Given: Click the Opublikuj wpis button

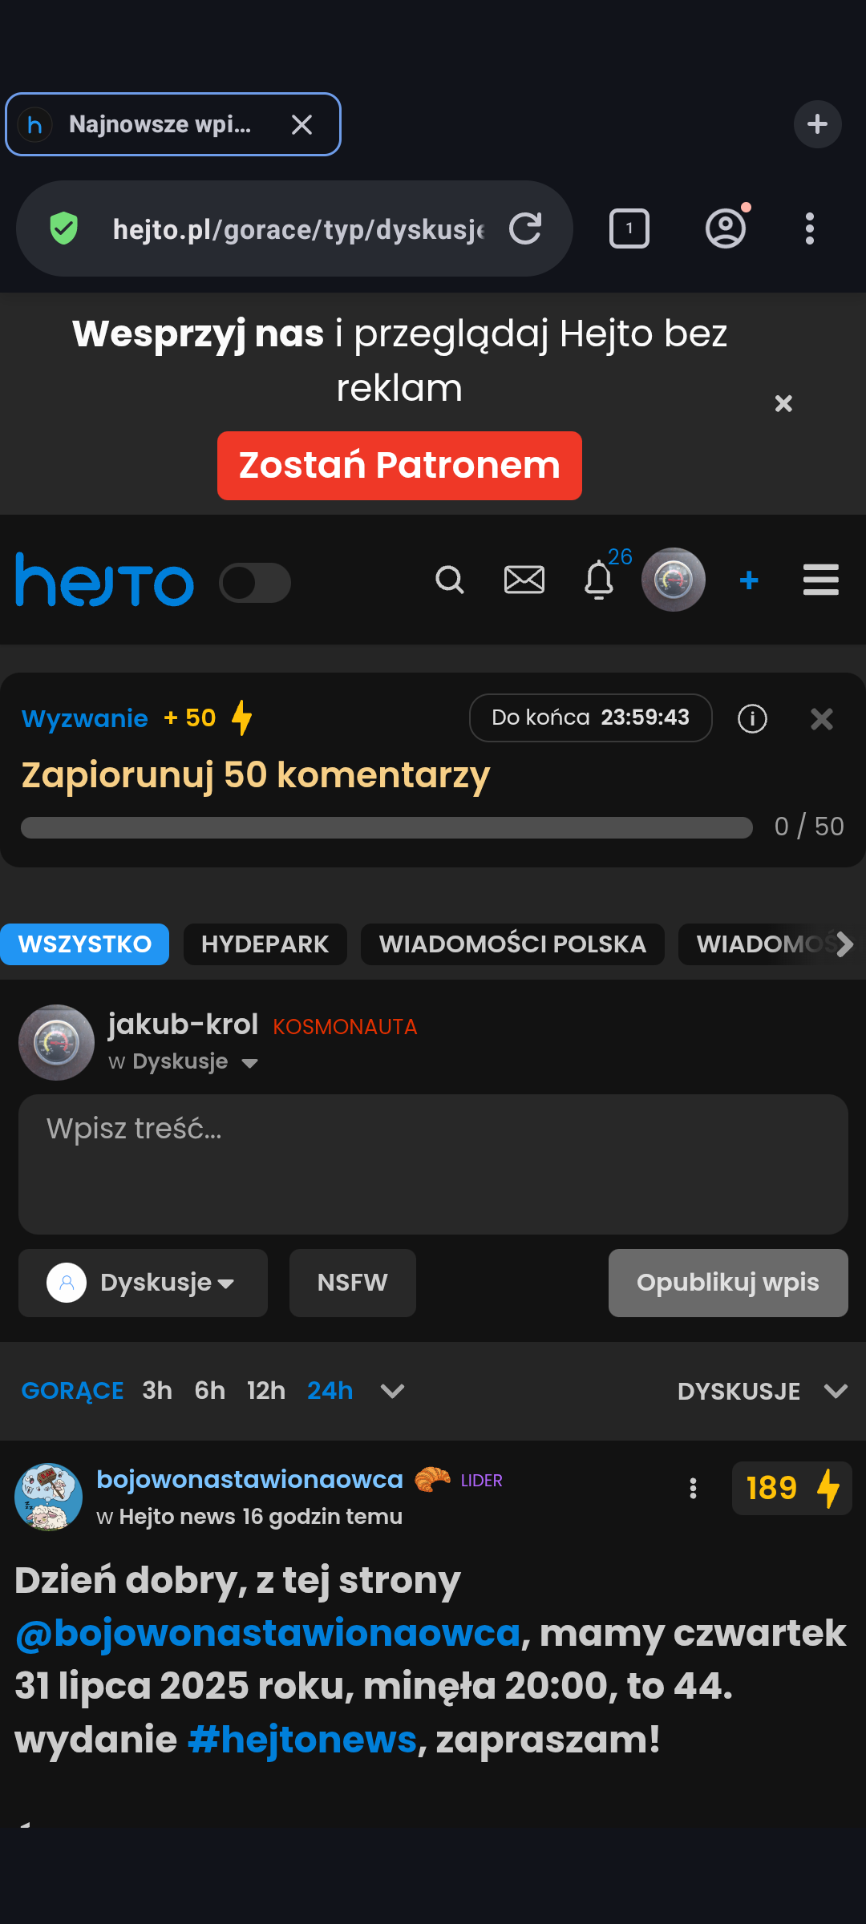Looking at the screenshot, I should tap(728, 1283).
